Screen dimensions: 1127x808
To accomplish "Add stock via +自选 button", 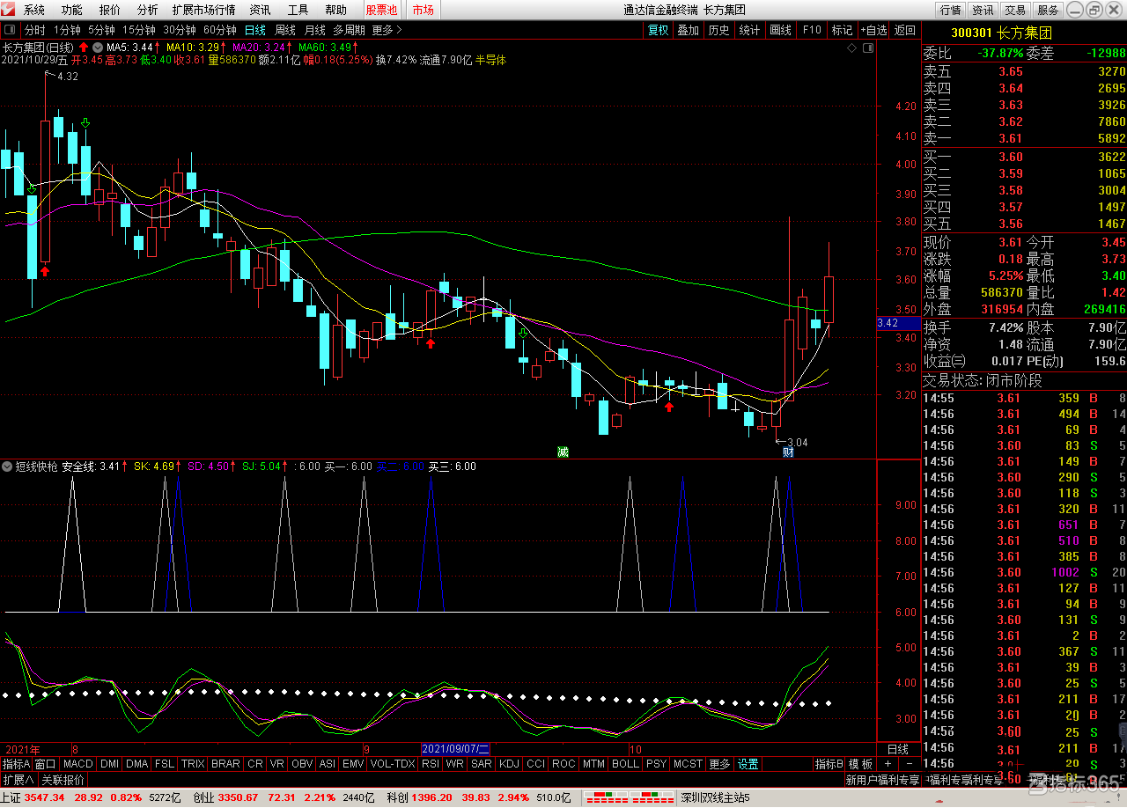I will click(x=873, y=30).
